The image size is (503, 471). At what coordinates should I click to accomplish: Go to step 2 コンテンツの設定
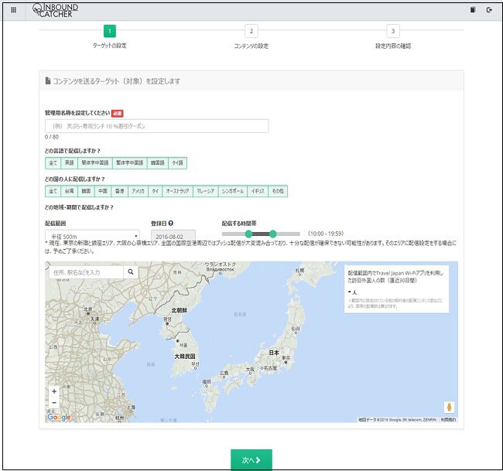pyautogui.click(x=251, y=31)
